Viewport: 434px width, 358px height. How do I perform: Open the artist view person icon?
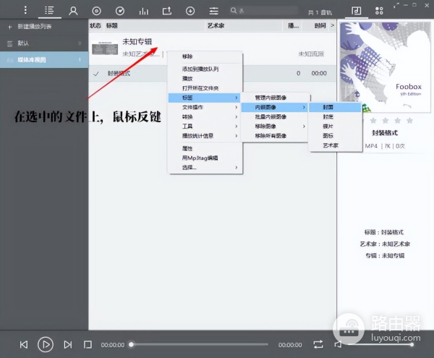click(x=73, y=11)
